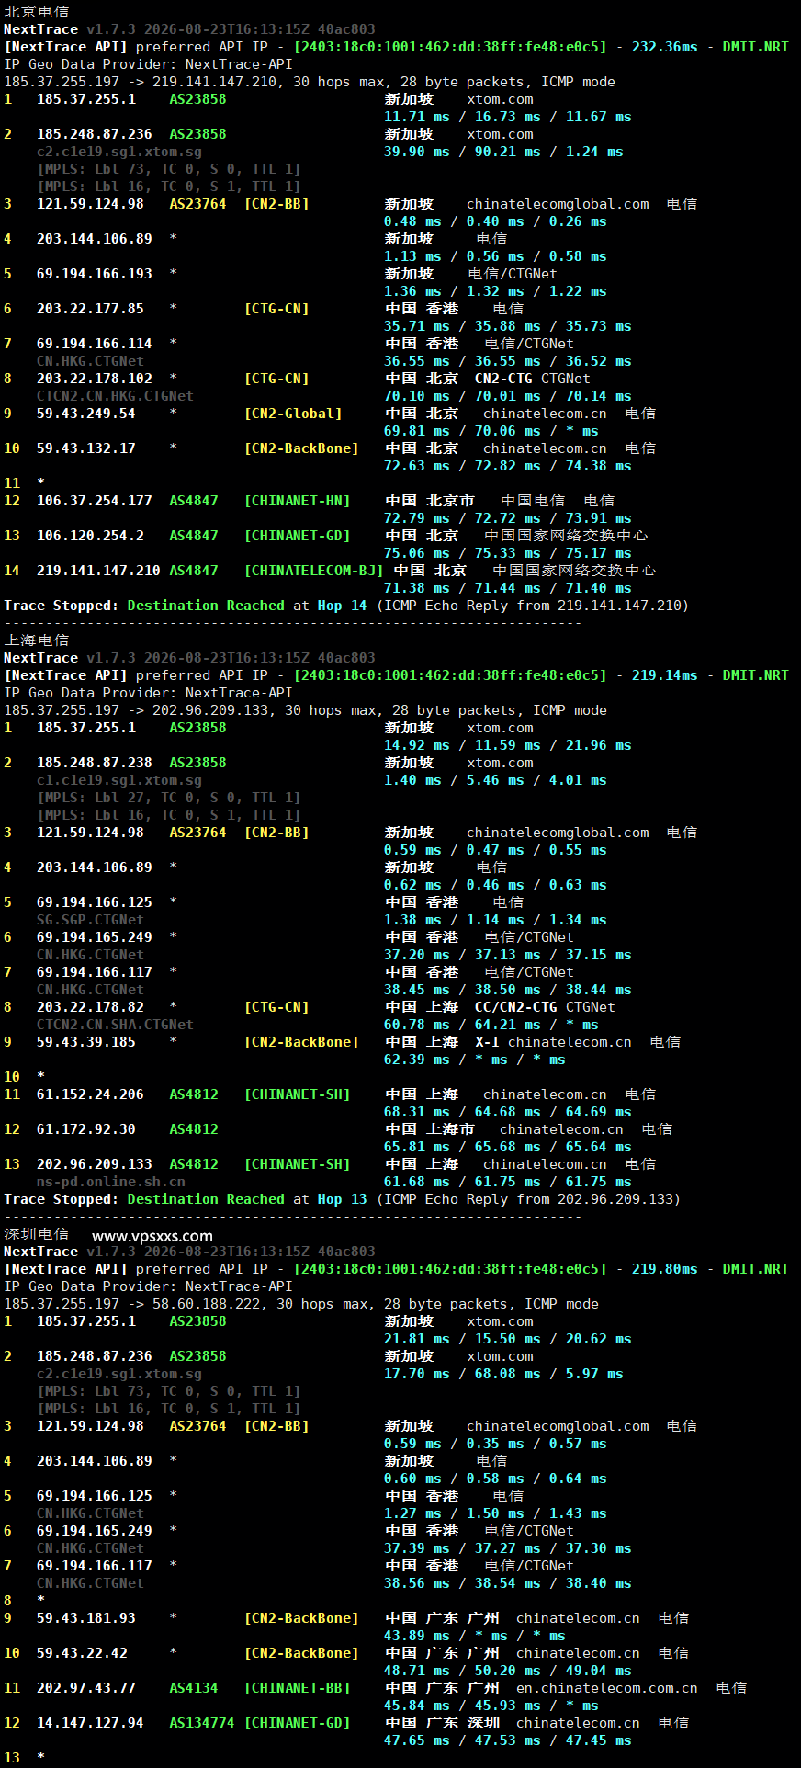
Task: Click IP address 59.43.181.93
Action: [86, 1618]
